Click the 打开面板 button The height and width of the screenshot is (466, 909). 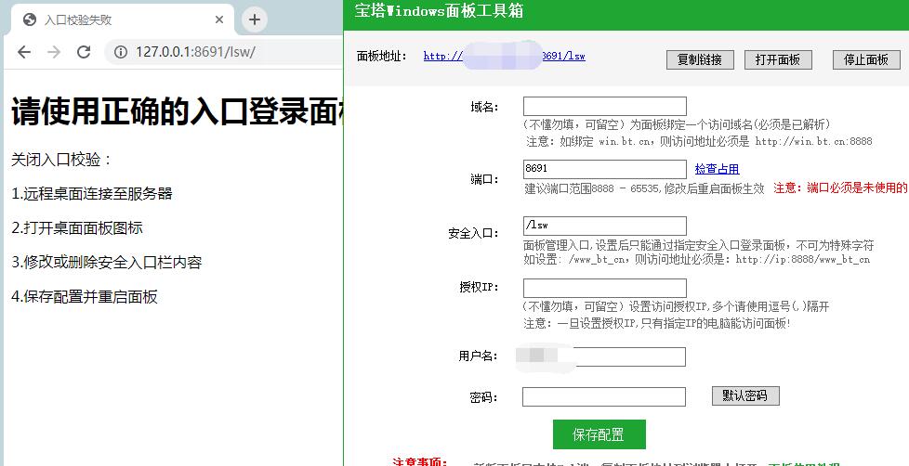click(778, 59)
